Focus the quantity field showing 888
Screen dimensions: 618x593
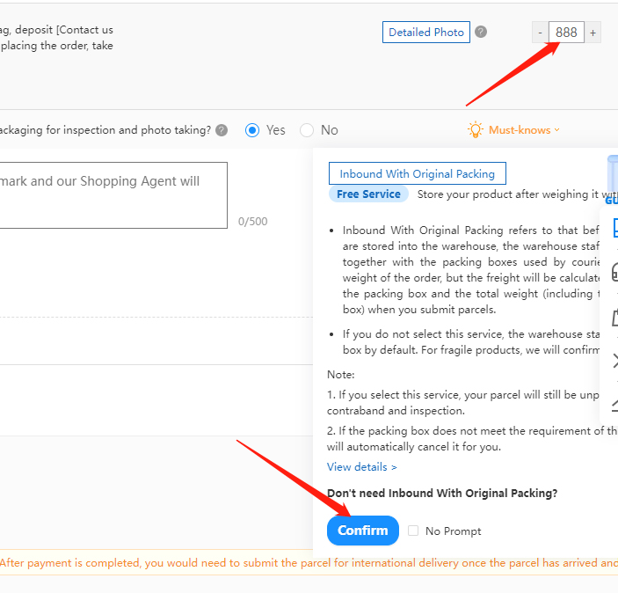click(x=567, y=33)
